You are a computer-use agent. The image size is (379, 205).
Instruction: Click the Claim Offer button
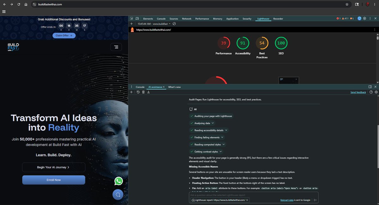point(64,36)
